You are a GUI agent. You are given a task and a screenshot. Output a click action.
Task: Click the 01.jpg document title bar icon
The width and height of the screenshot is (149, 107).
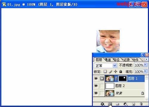point(4,4)
